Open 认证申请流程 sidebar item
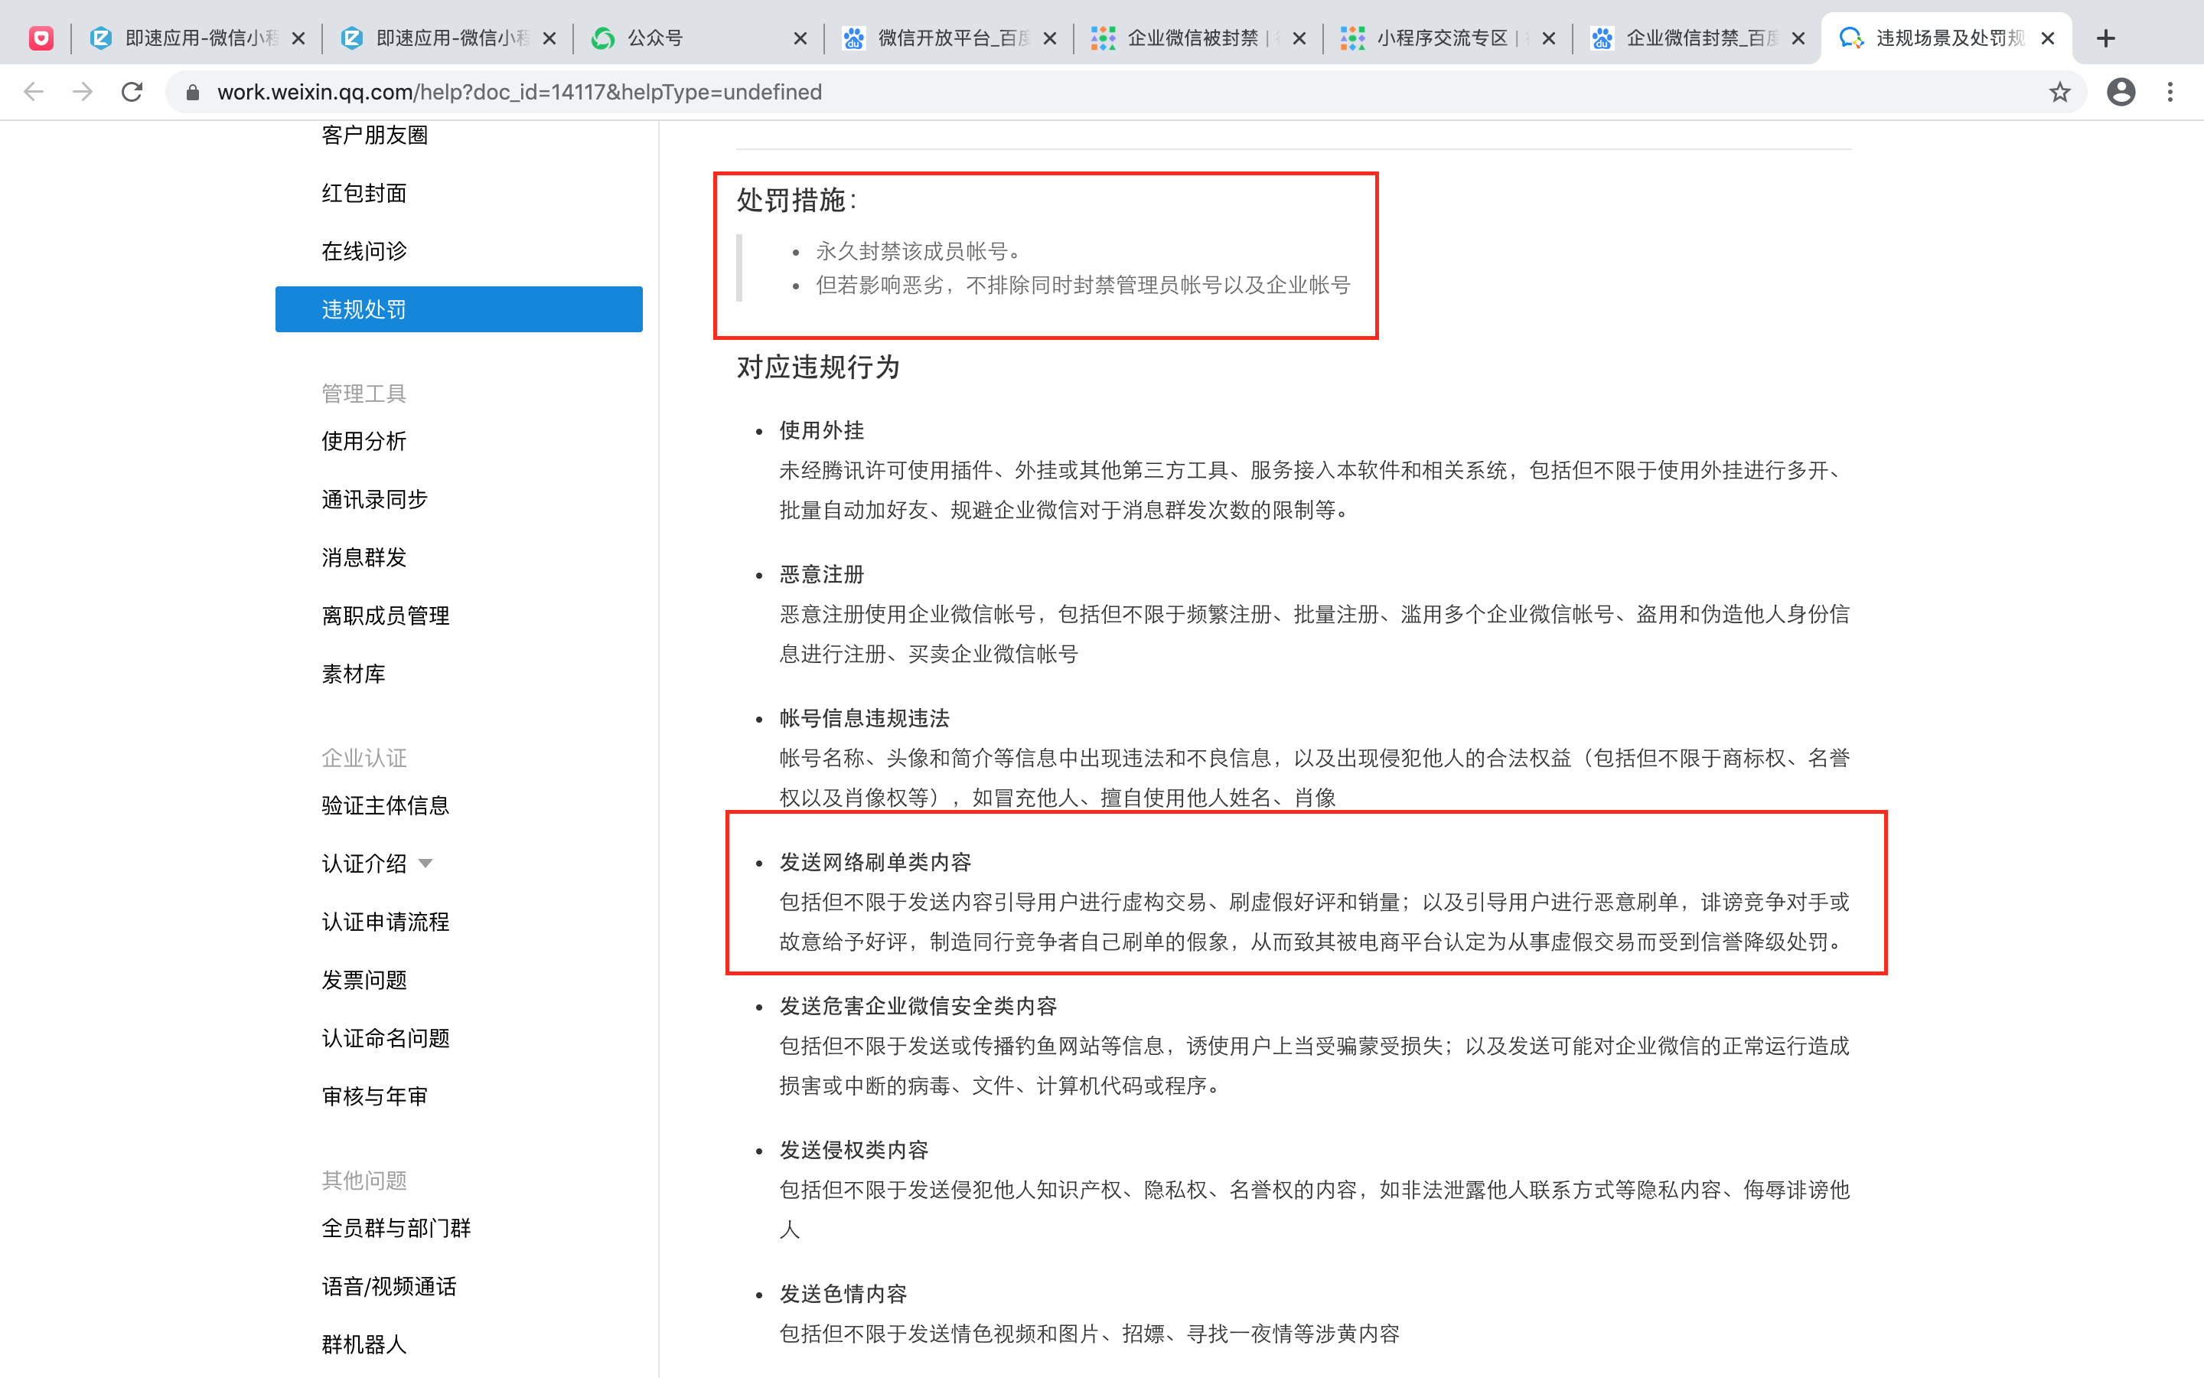Image resolution: width=2204 pixels, height=1378 pixels. [x=385, y=922]
